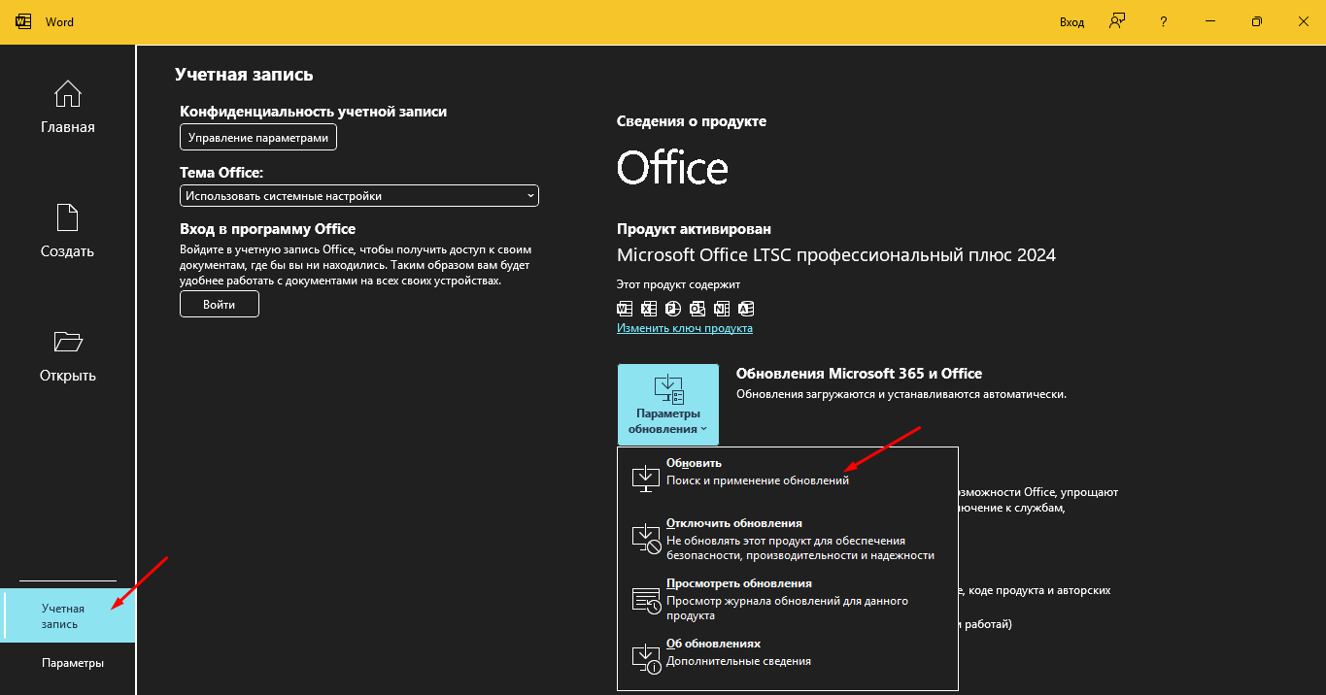Go to the Главная home page
1326x695 pixels.
click(x=67, y=107)
